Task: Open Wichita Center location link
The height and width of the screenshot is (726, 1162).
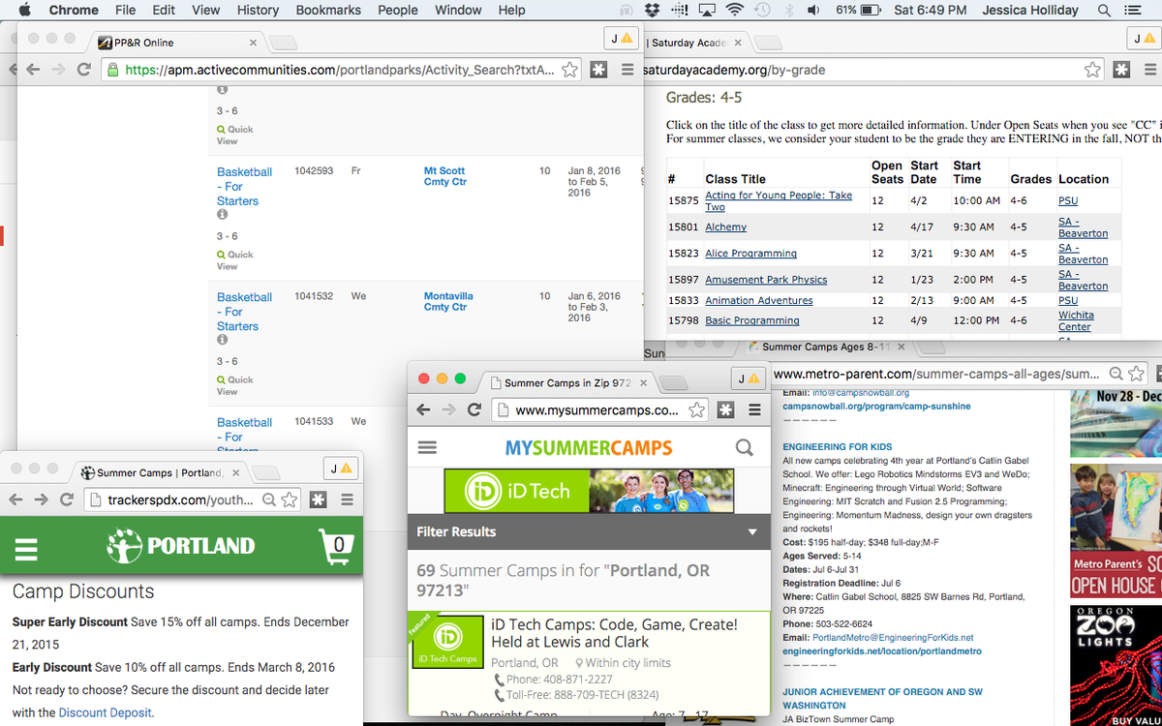Action: (1076, 321)
